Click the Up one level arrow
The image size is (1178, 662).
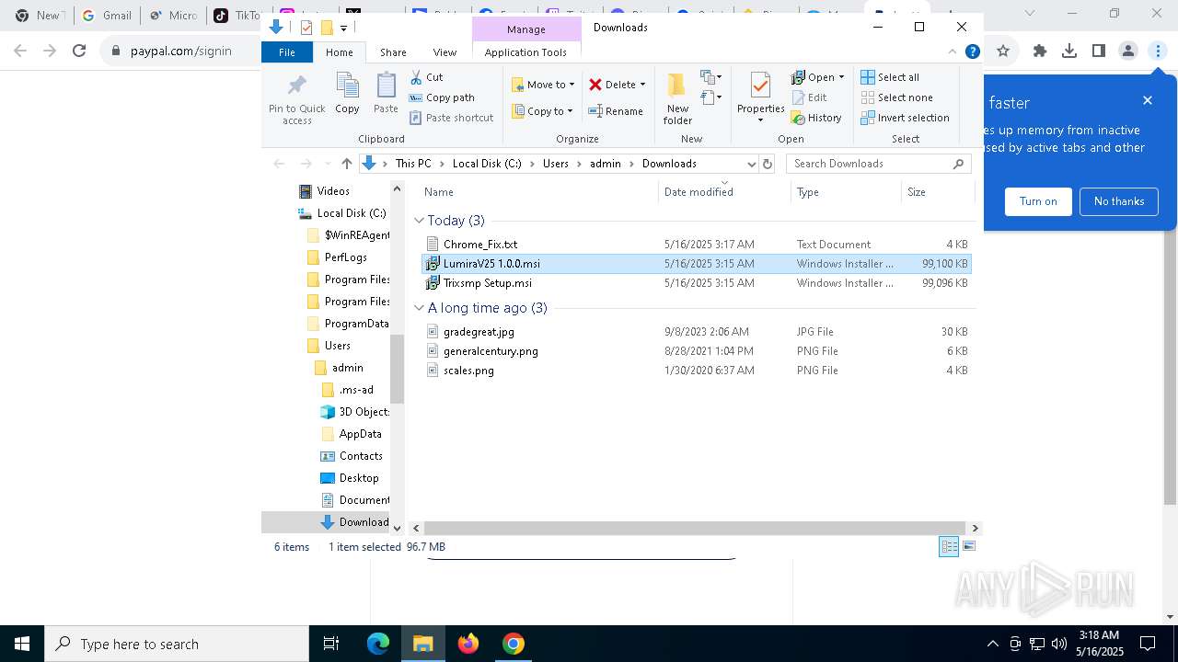point(346,164)
